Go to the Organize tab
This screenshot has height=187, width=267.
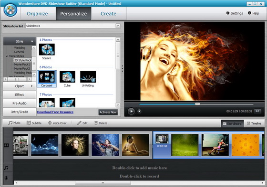37,14
